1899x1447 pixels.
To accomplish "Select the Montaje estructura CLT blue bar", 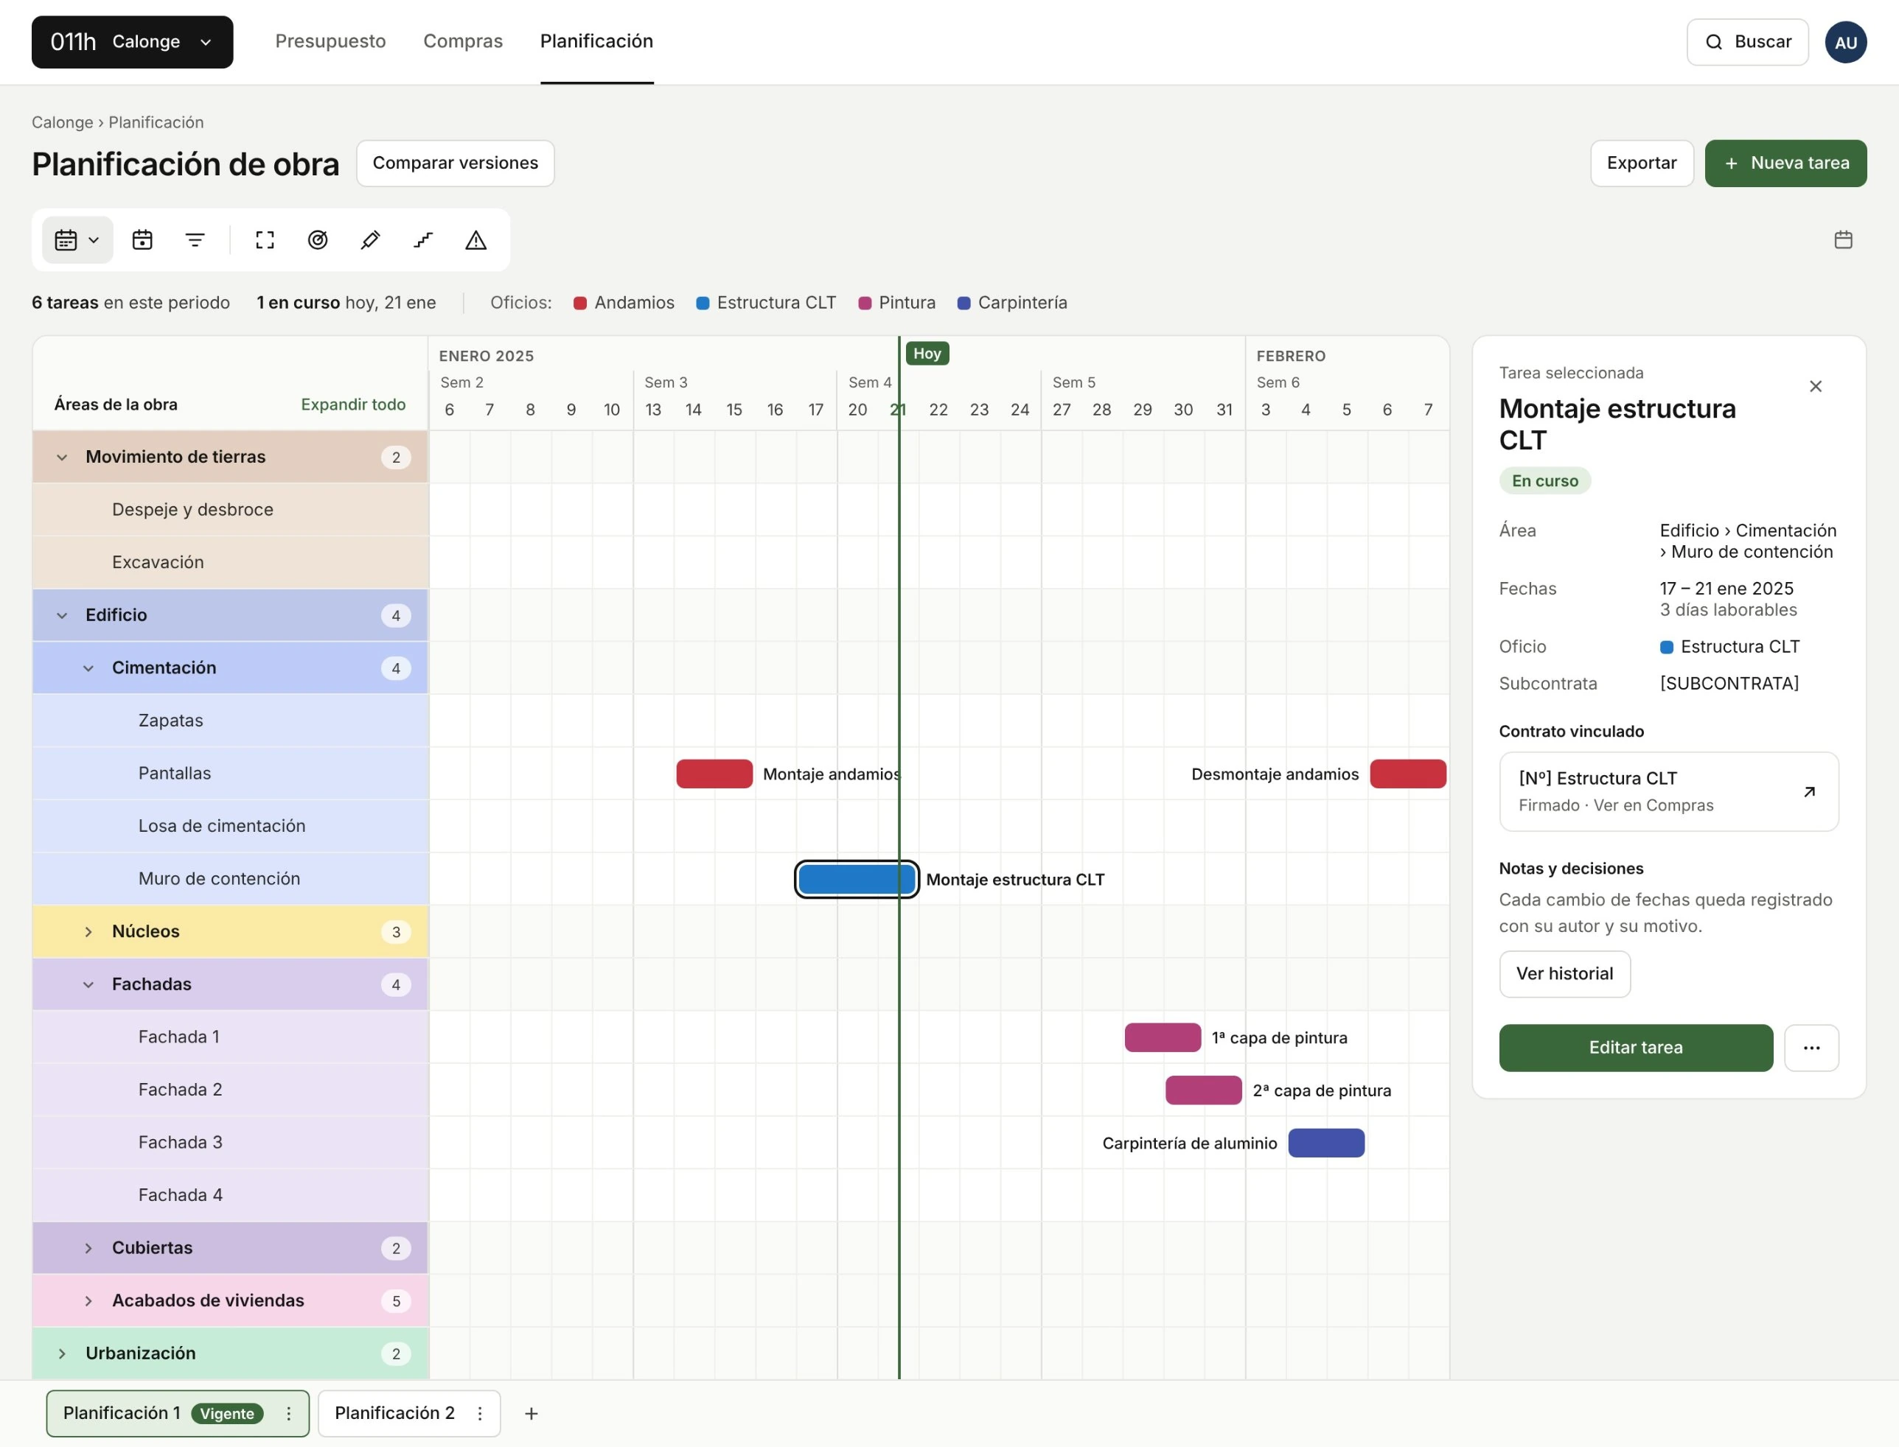I will [x=857, y=880].
